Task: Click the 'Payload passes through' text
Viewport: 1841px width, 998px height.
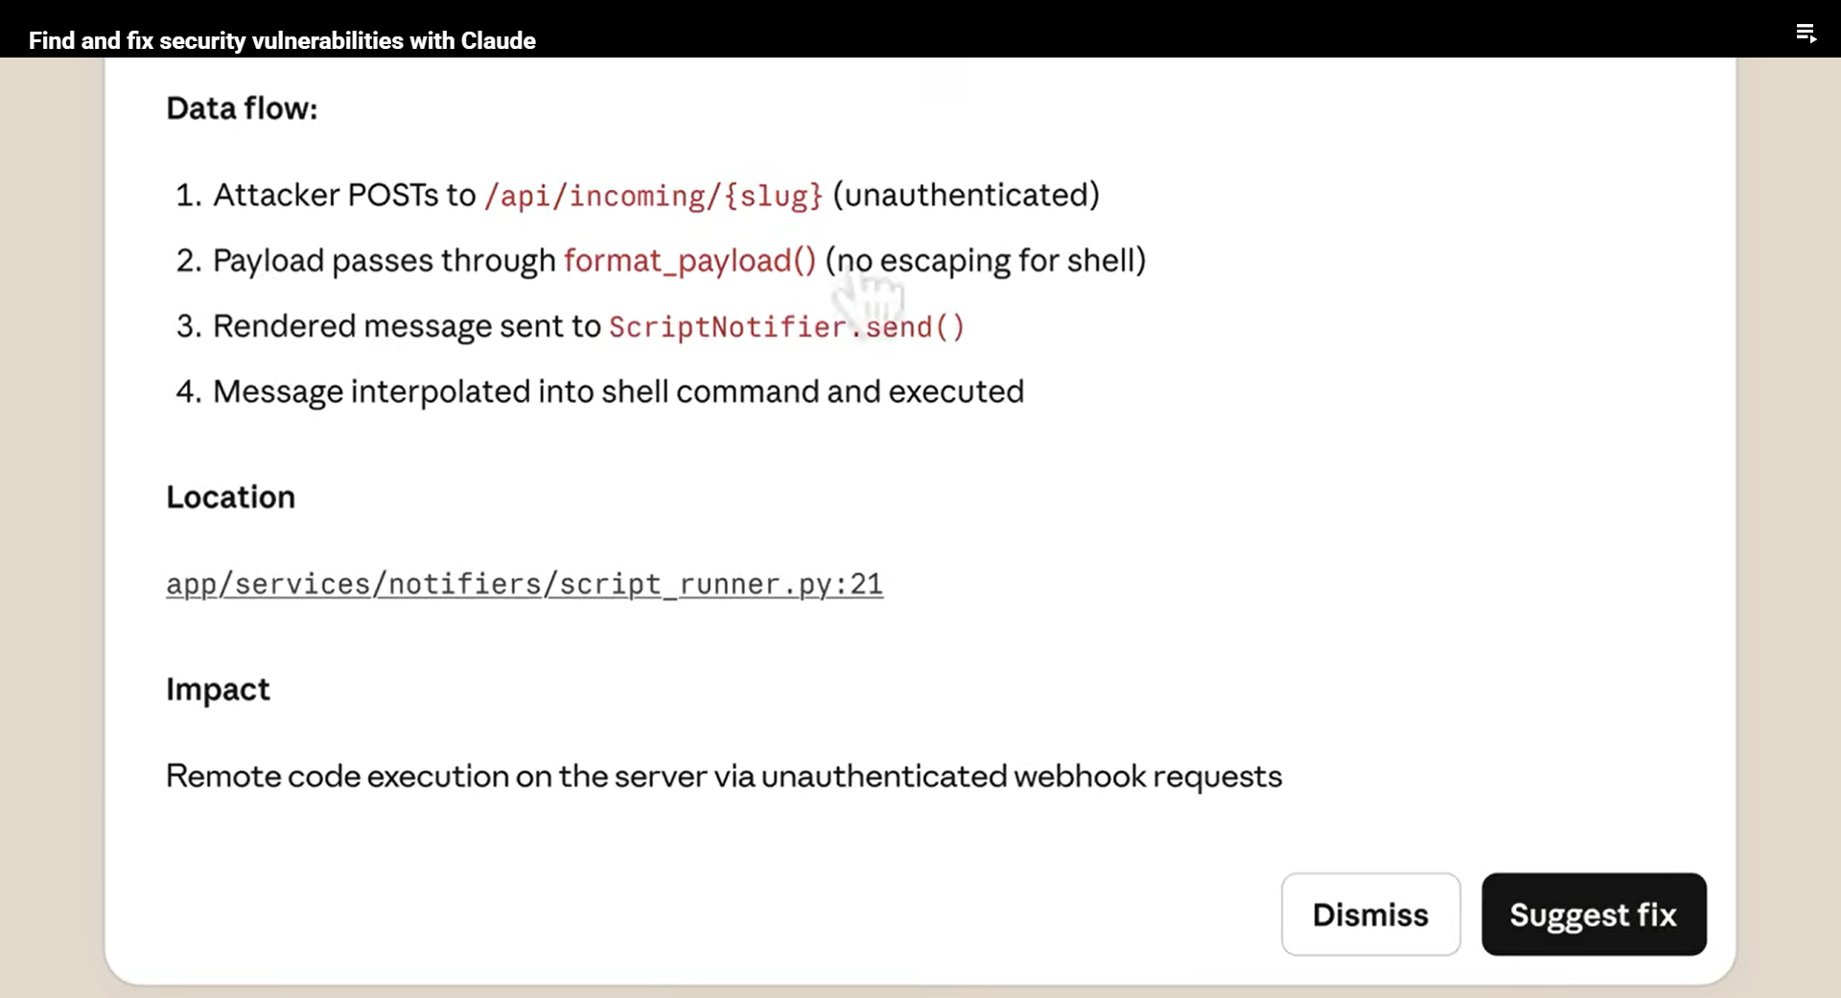Action: [x=384, y=261]
